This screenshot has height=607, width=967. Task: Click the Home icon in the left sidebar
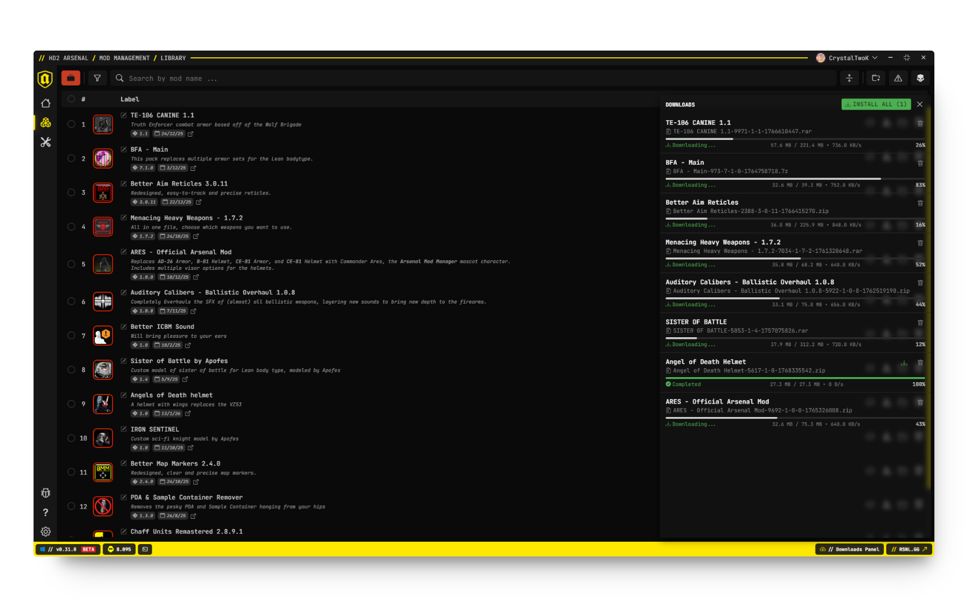(46, 103)
